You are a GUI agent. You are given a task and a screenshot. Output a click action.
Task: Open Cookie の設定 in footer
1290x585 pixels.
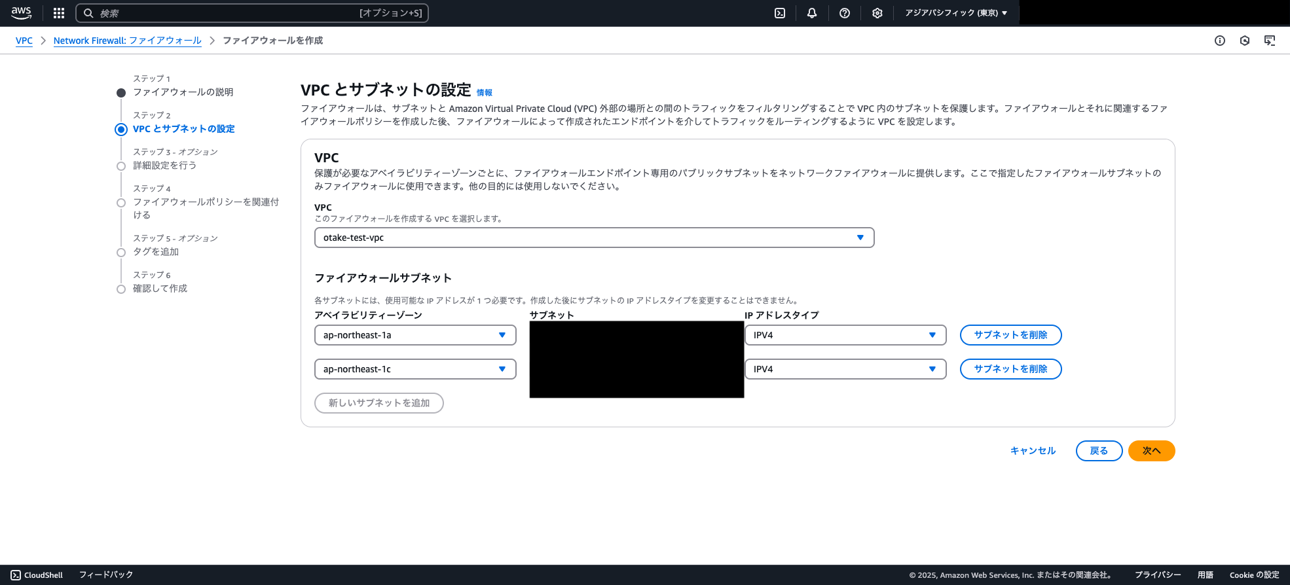[x=1254, y=575]
